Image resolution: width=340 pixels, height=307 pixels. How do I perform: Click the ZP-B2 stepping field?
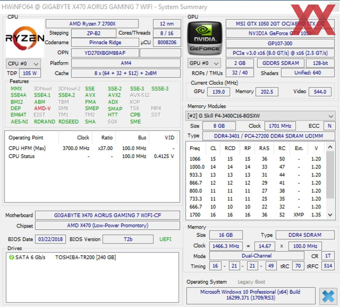[94, 33]
